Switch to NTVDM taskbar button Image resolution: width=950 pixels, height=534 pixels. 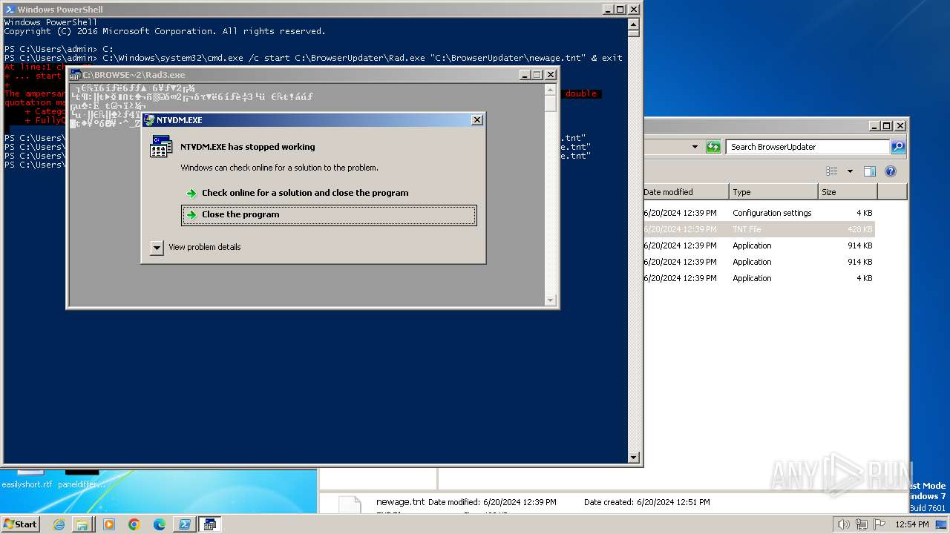[x=210, y=524]
